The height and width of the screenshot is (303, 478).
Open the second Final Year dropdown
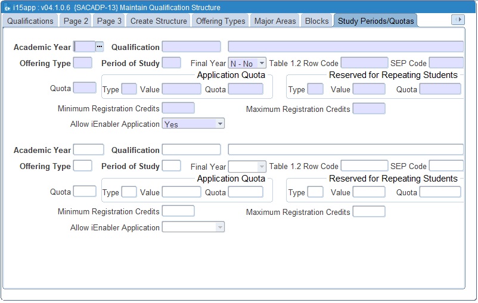262,167
